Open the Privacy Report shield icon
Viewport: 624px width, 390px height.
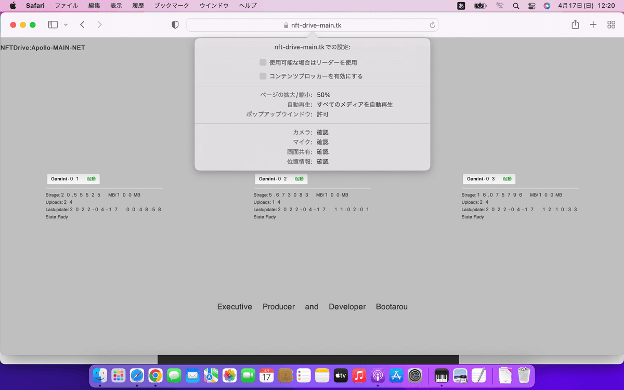click(175, 25)
